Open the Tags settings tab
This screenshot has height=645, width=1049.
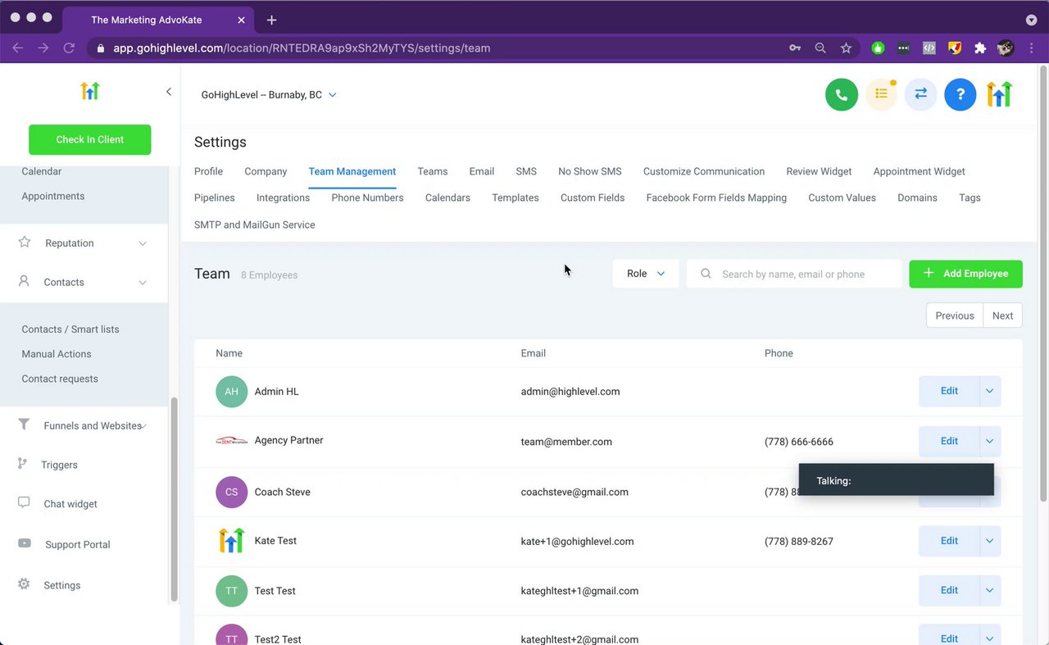(970, 198)
